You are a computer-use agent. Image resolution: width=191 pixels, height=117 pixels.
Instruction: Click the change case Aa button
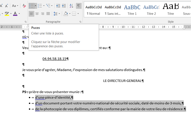15,6
